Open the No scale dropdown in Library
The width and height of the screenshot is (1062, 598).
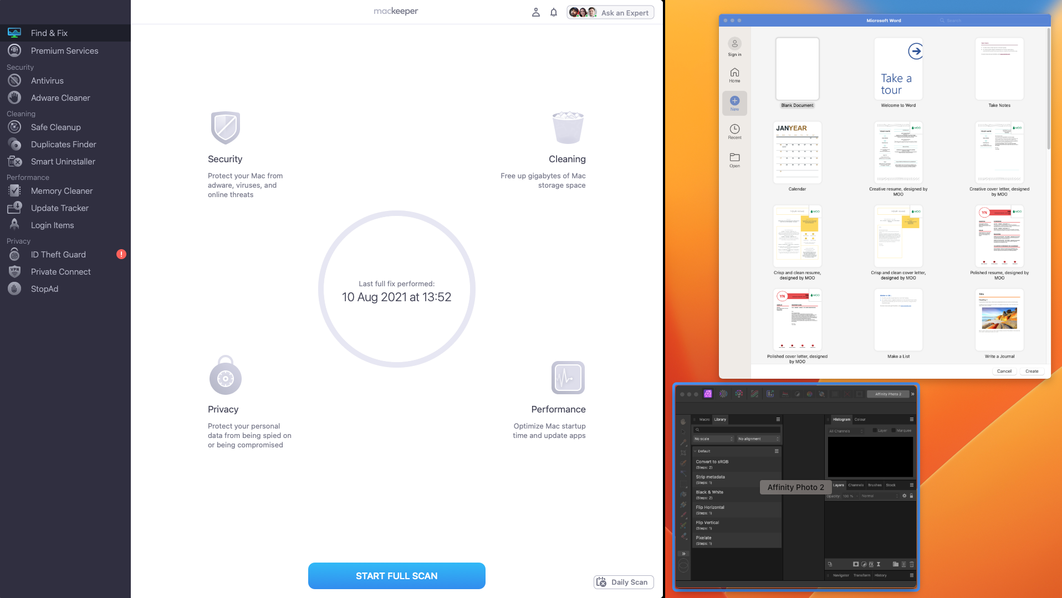[714, 439]
